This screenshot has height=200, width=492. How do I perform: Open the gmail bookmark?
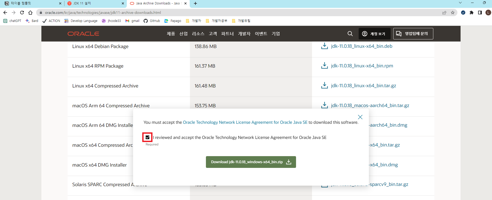pos(132,21)
